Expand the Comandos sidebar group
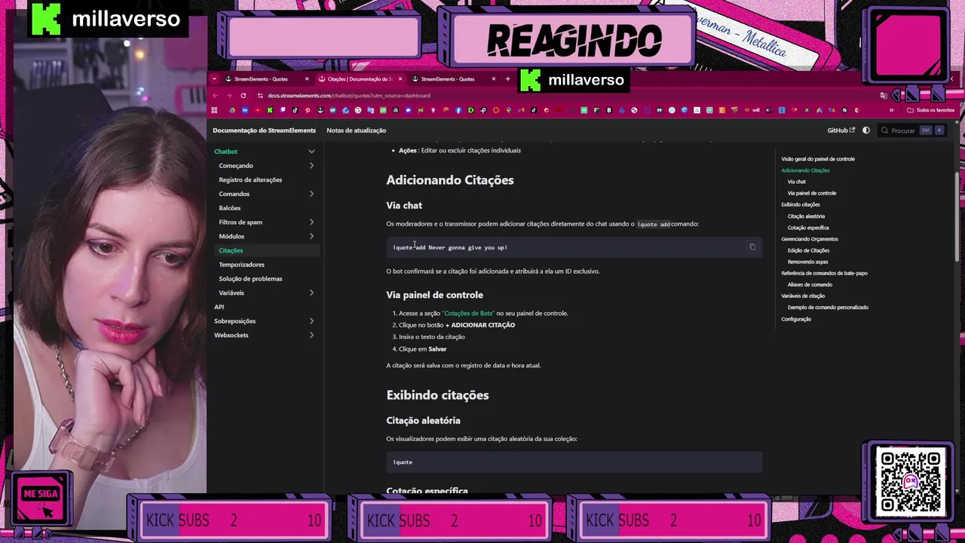 pos(311,194)
